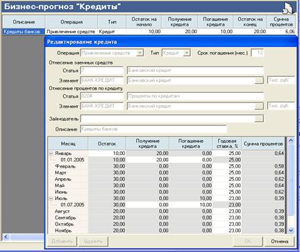Click left arrow of horizontal scrollbar

pyautogui.click(x=6, y=237)
